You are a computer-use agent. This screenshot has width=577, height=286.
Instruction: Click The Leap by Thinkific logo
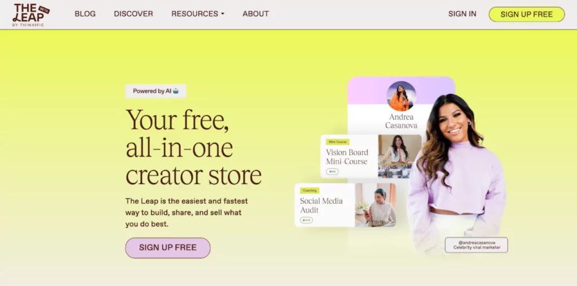(x=31, y=15)
